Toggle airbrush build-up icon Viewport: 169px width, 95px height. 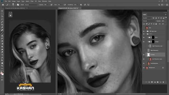tap(65, 5)
